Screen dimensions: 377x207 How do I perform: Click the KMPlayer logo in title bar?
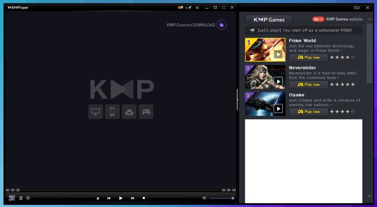(x=18, y=7)
